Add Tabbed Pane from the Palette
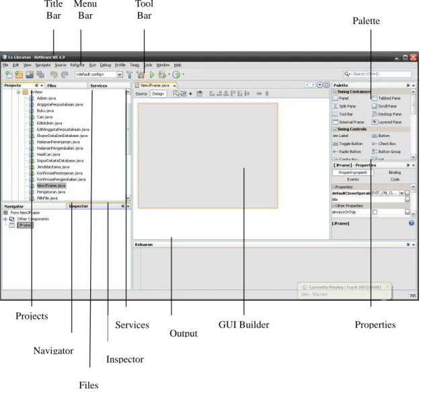Image resolution: width=421 pixels, height=399 pixels. click(x=386, y=99)
